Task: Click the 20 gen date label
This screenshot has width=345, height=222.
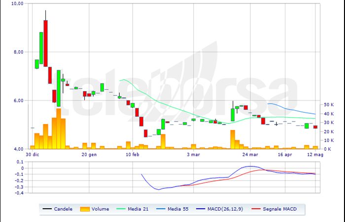Action: click(x=89, y=155)
